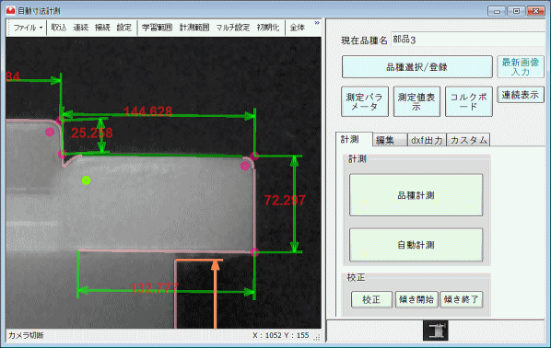Click the 現在品種名 input field
This screenshot has height=348, width=551.
pyautogui.click(x=467, y=40)
